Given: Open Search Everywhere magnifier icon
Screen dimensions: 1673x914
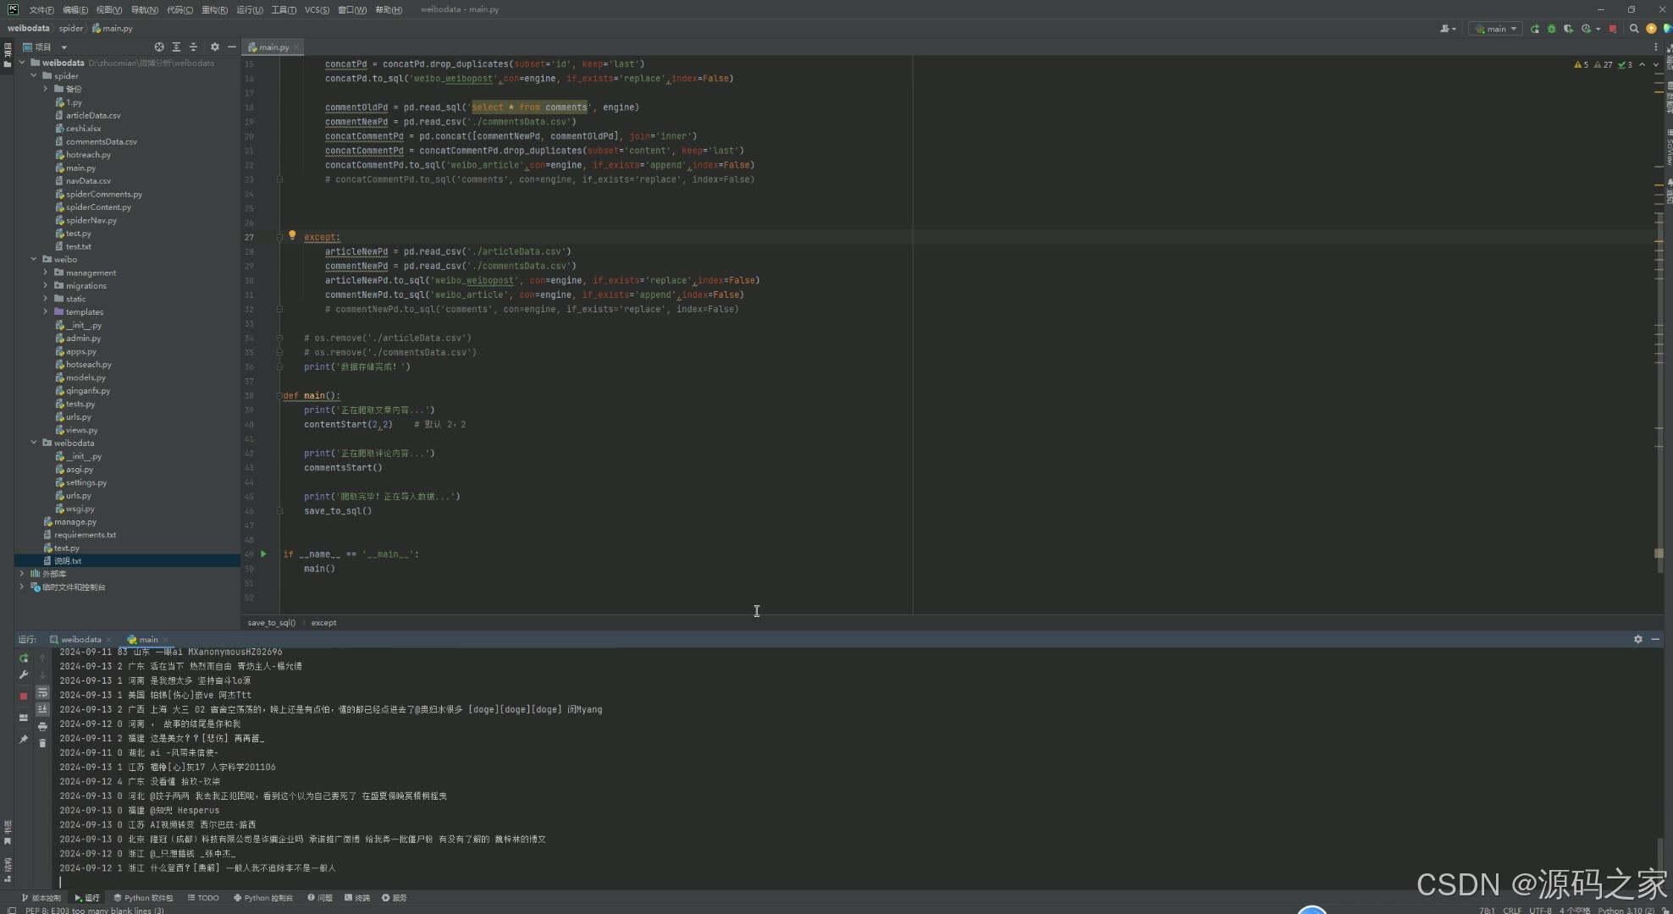Looking at the screenshot, I should [1634, 29].
